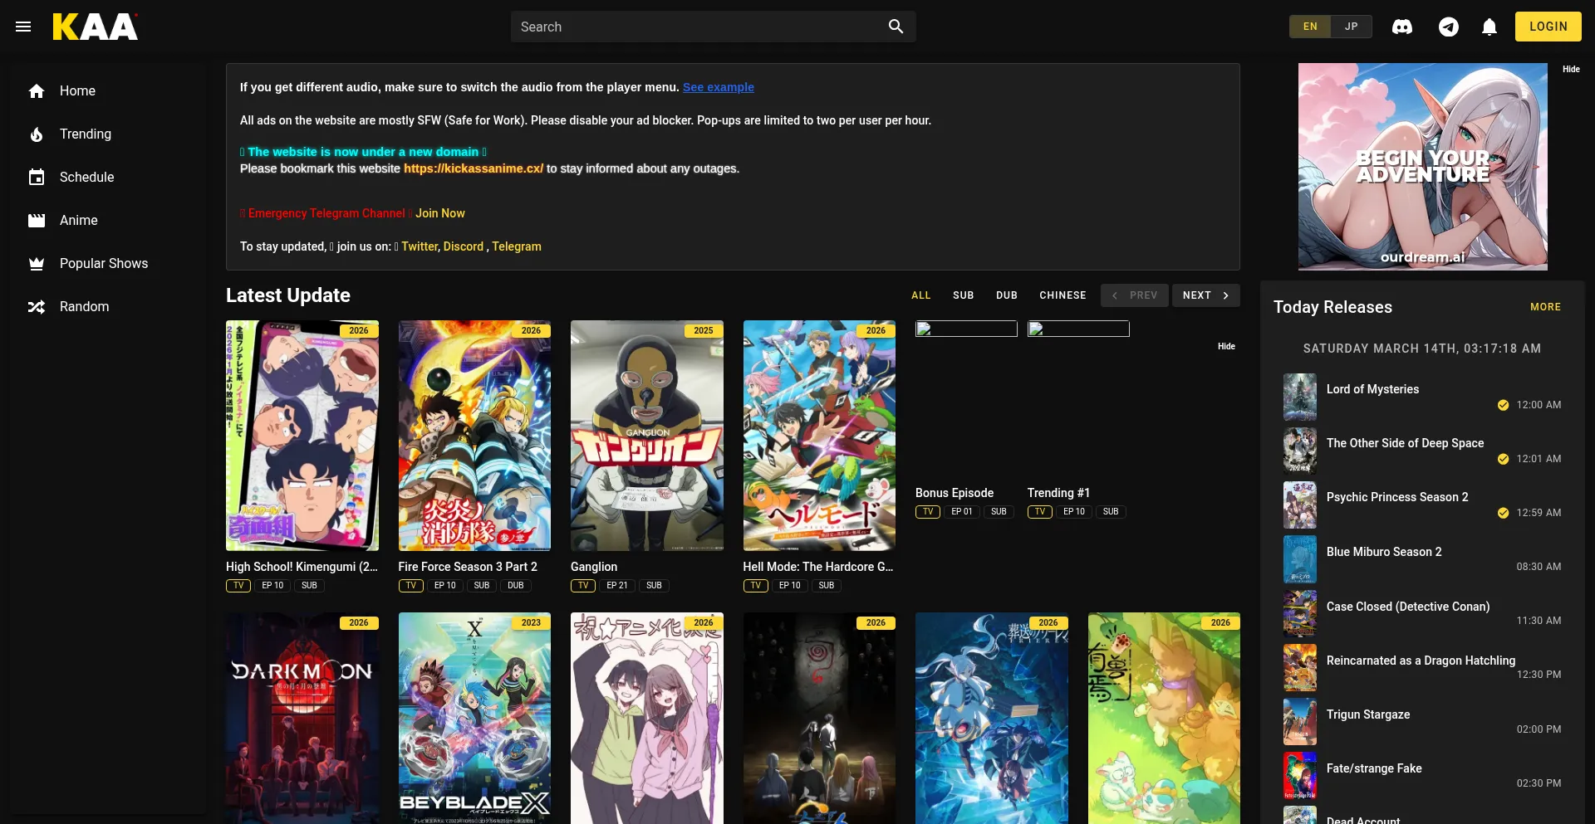The image size is (1595, 824).
Task: Click Psychic Princess Season 2 thumbnail
Action: (1300, 505)
